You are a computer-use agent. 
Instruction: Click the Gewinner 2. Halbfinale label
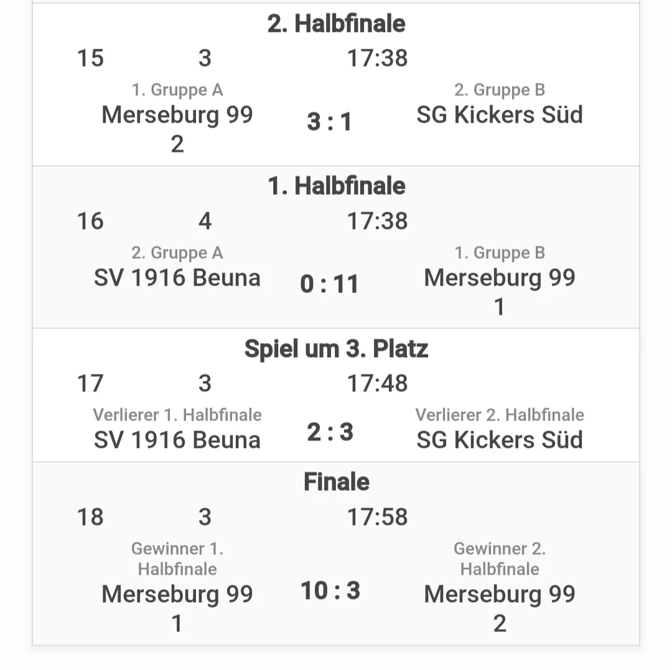499,559
